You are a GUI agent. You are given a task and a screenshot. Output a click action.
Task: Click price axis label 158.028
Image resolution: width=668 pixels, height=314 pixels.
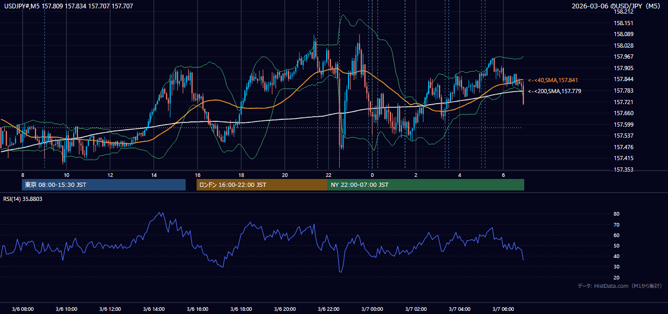click(x=624, y=46)
